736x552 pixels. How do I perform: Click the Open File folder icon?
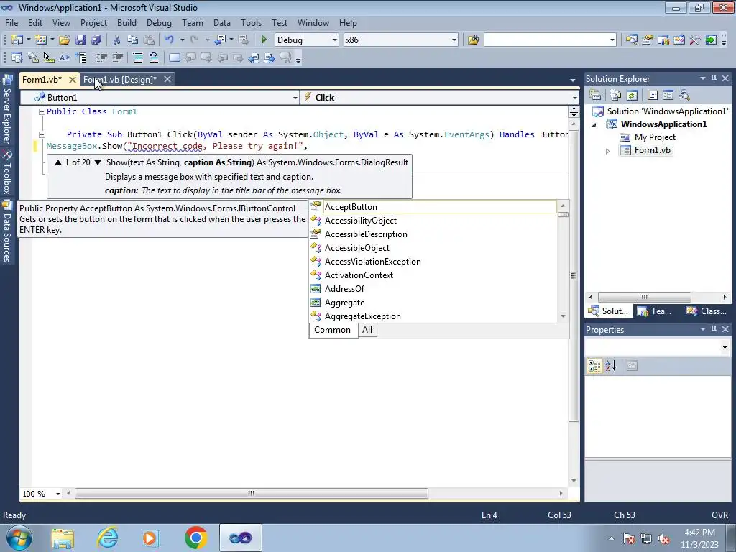coord(65,40)
